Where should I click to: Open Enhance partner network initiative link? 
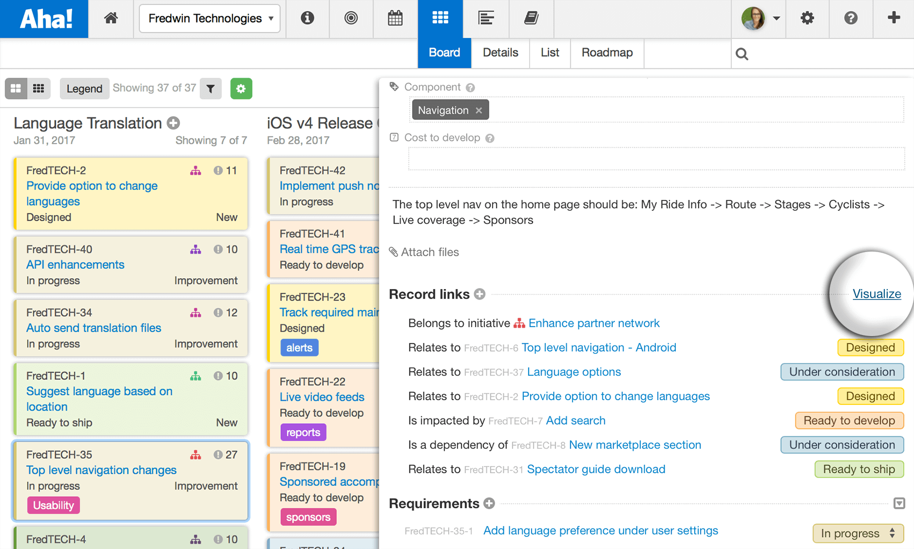(x=594, y=323)
